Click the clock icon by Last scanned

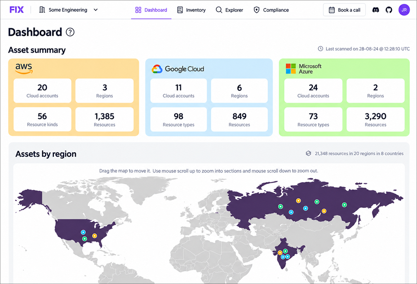click(x=321, y=49)
